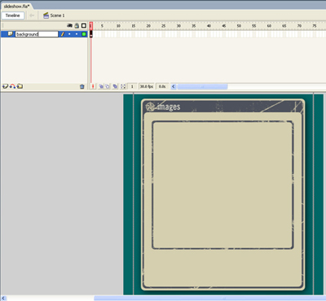
Task: Insert a layer folder
Action: pos(20,86)
